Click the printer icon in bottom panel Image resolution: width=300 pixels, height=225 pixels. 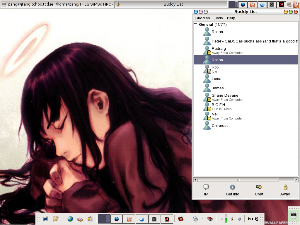195,219
